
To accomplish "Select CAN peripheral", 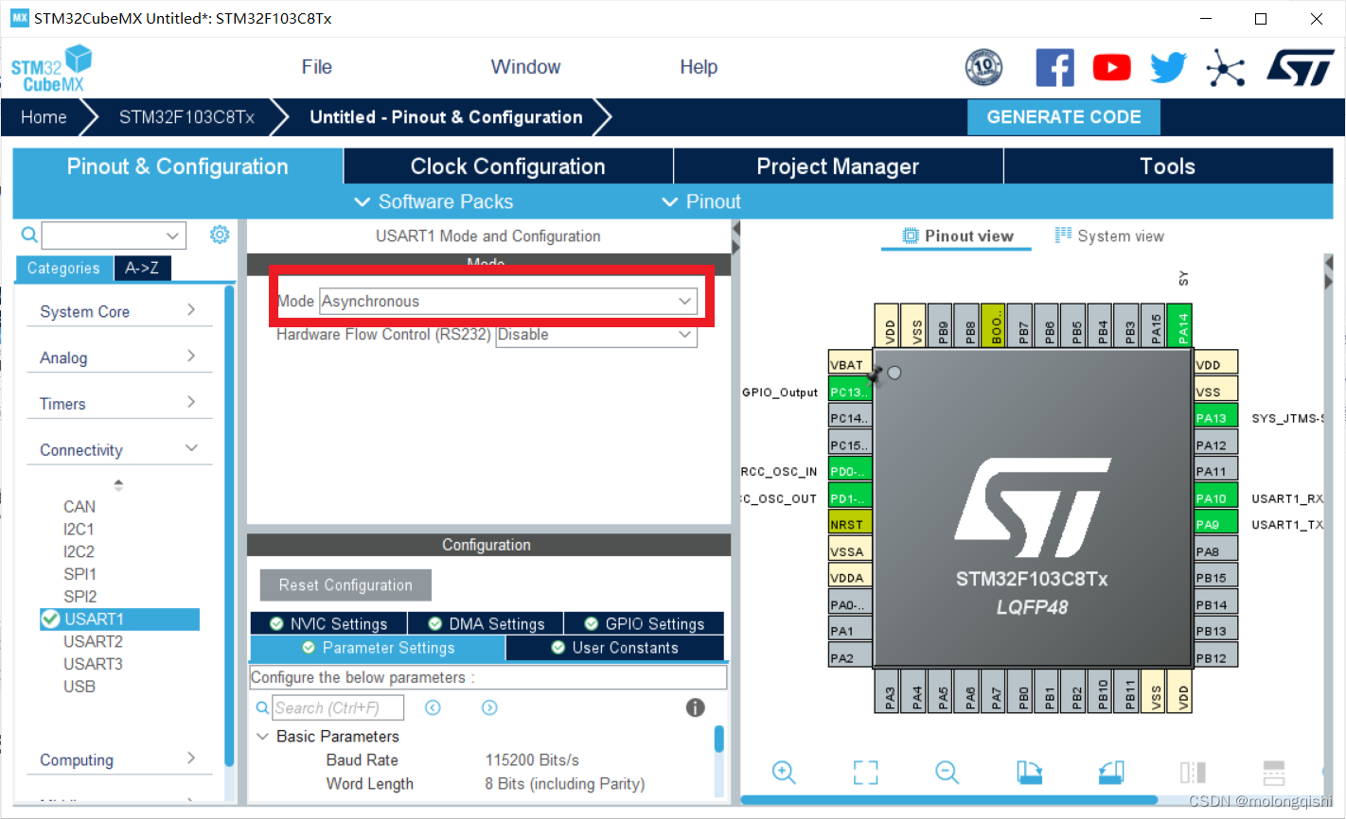I will 80,506.
